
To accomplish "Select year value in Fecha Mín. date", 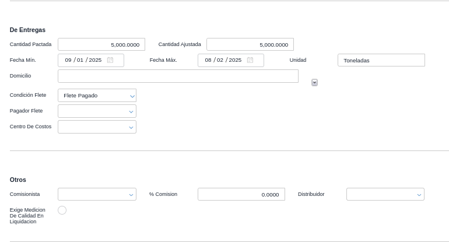I will [95, 60].
